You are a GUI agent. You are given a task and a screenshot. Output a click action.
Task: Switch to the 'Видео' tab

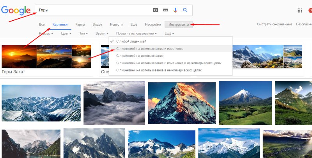[97, 25]
